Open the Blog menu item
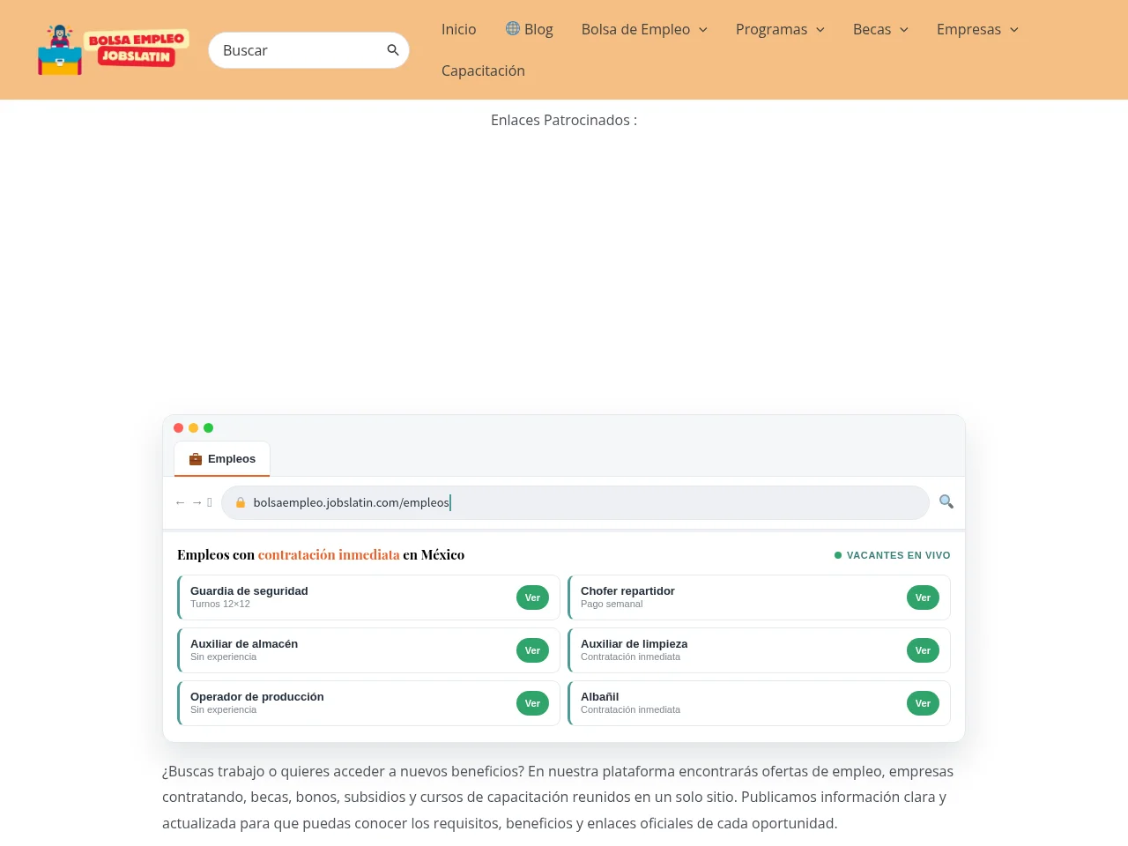Screen dimensions: 1128x846 (x=530, y=29)
